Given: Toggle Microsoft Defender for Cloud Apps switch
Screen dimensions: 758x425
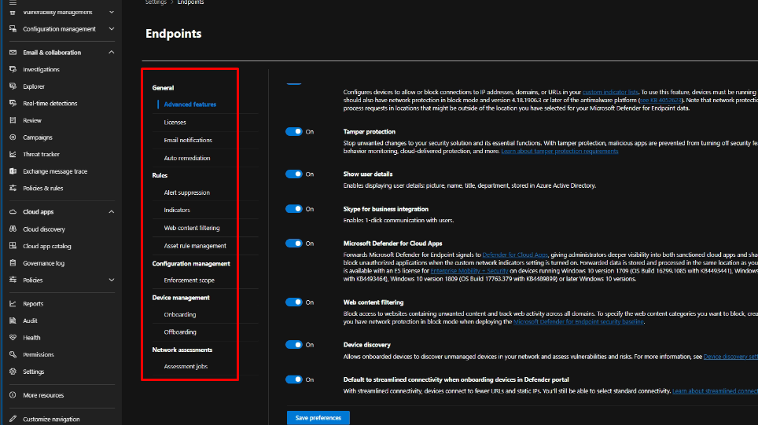Looking at the screenshot, I should (x=294, y=243).
